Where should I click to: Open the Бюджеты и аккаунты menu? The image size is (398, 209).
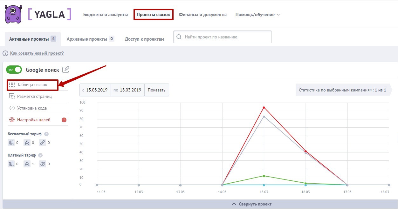[x=106, y=15]
